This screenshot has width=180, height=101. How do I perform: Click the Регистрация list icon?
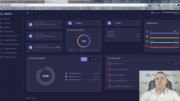click(x=1, y=31)
